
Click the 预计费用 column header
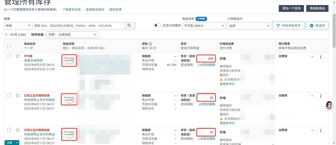coord(284,44)
